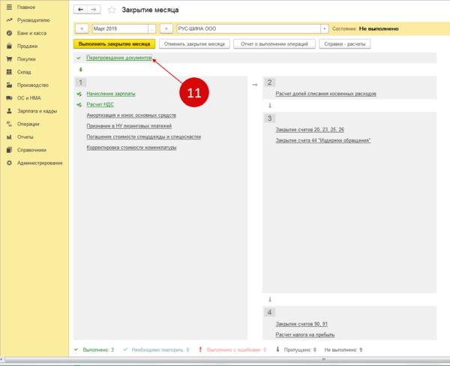Image resolution: width=450 pixels, height=366 pixels.
Task: Click the organization field РУС-ШИНА ООО
Action: pos(248,28)
